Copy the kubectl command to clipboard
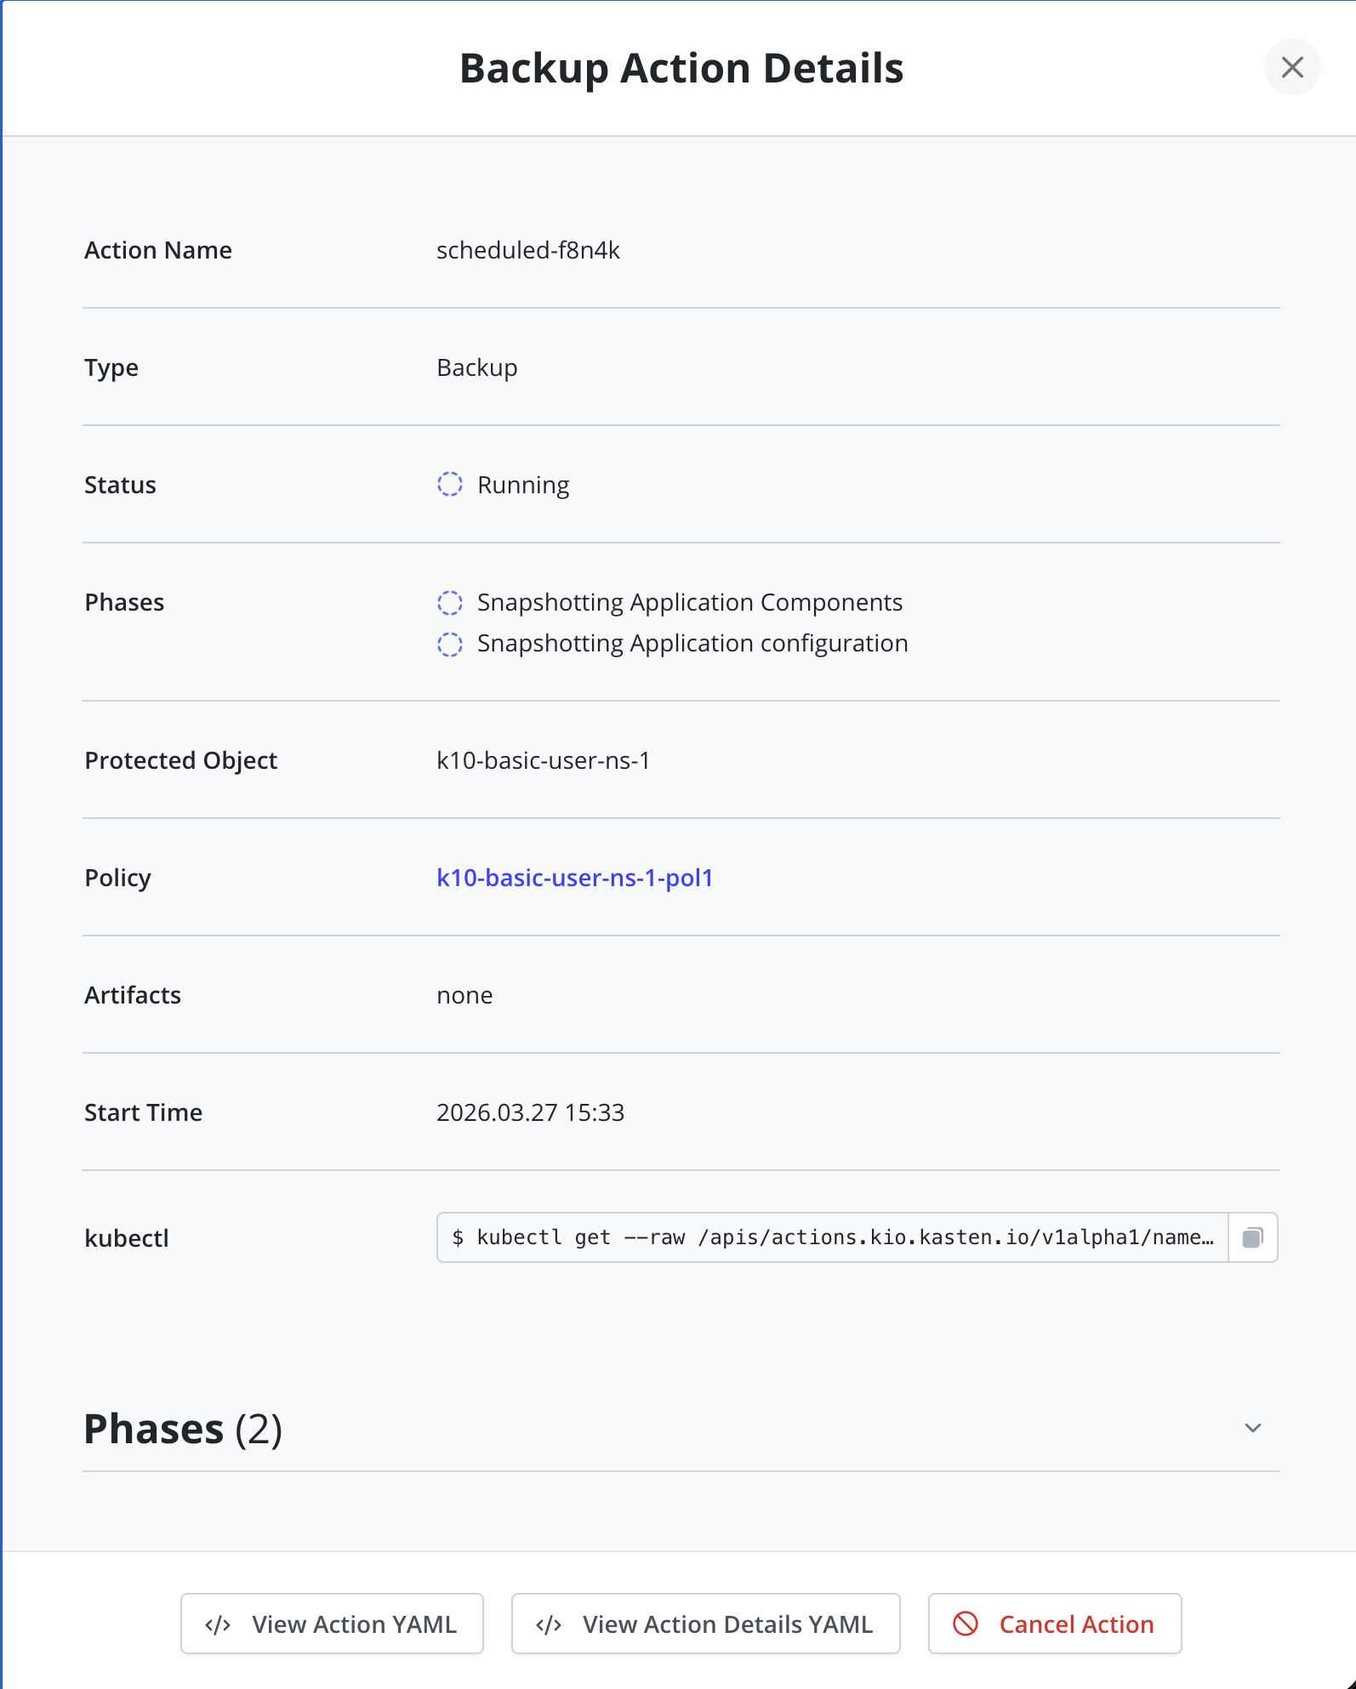1356x1689 pixels. [1252, 1237]
